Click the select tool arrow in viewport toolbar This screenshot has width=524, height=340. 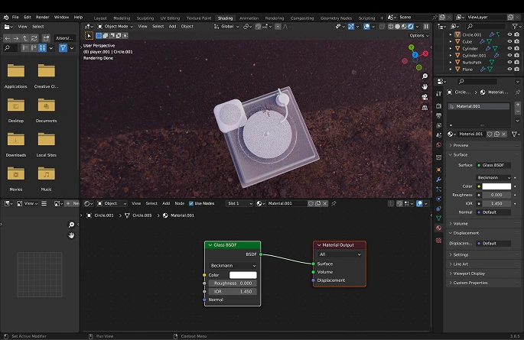point(89,36)
